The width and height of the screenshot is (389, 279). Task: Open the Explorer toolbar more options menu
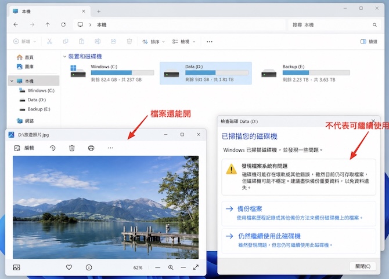point(210,42)
